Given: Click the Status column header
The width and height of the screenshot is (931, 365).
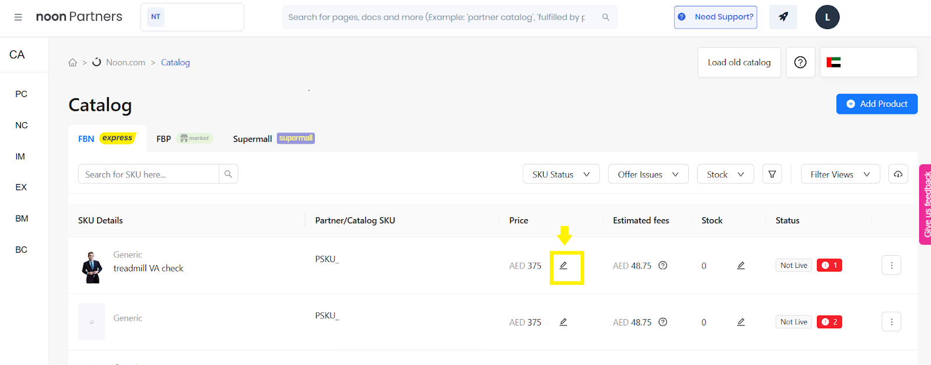Looking at the screenshot, I should click(x=787, y=220).
